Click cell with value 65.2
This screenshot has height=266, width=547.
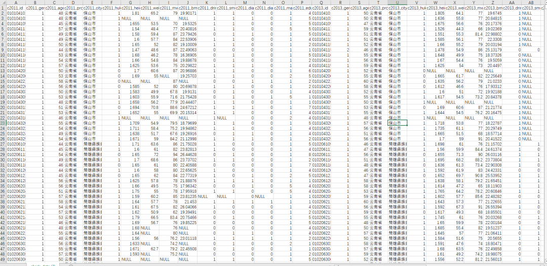[149, 13]
